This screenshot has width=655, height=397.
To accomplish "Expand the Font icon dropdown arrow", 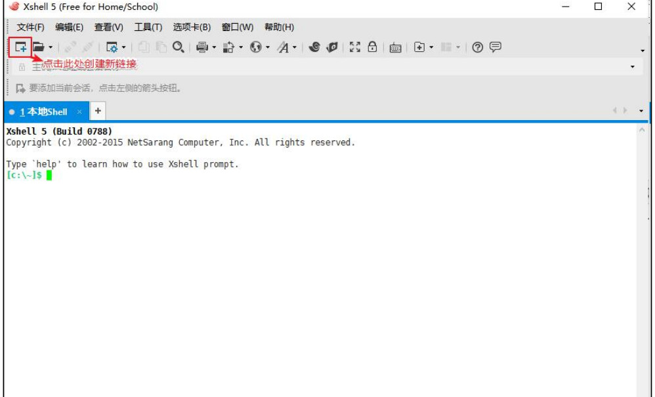I will (x=295, y=48).
